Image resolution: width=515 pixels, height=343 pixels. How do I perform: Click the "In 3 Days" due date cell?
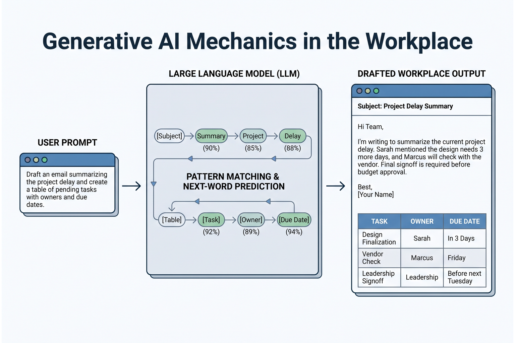point(465,238)
